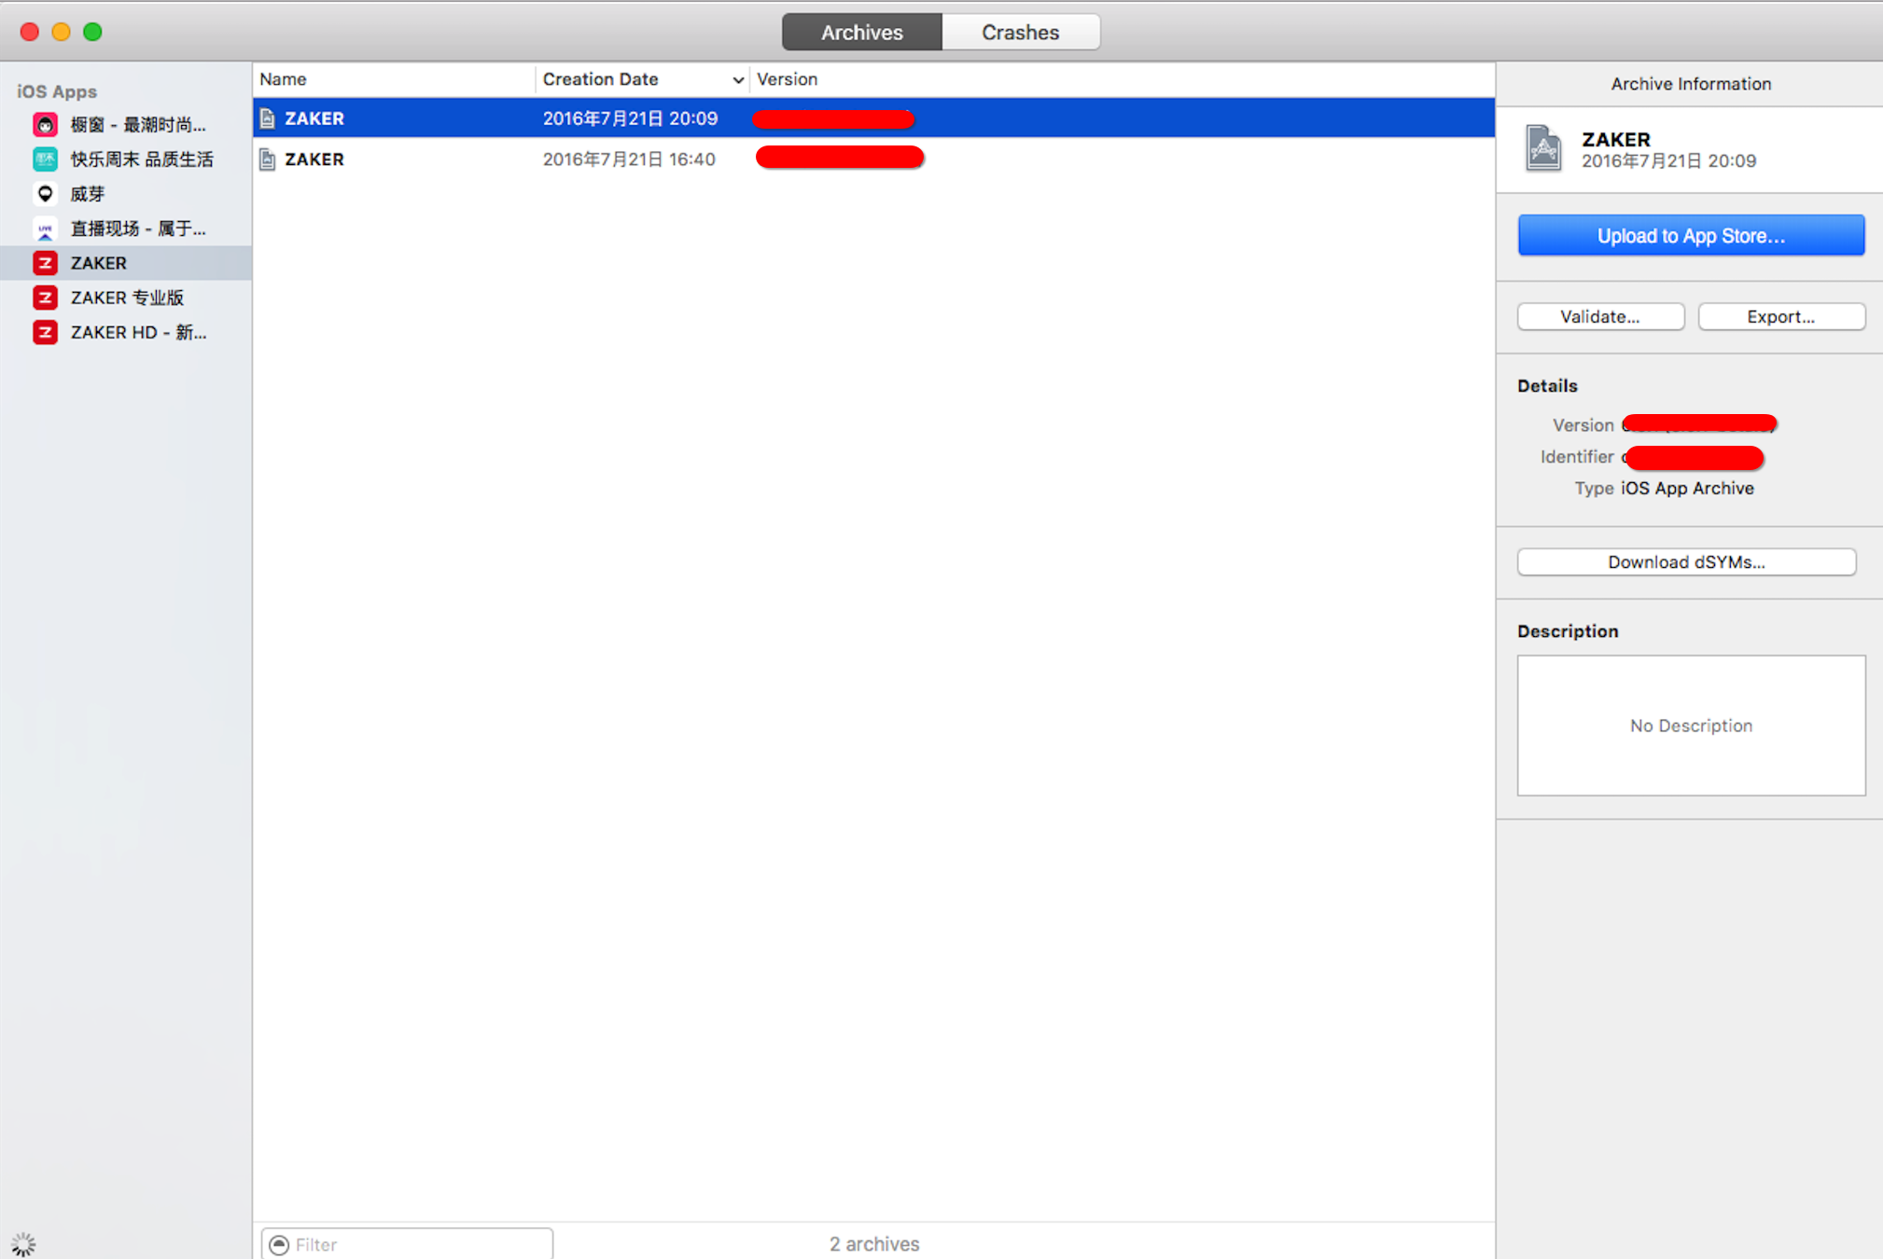Click the No Description text box

click(1691, 726)
